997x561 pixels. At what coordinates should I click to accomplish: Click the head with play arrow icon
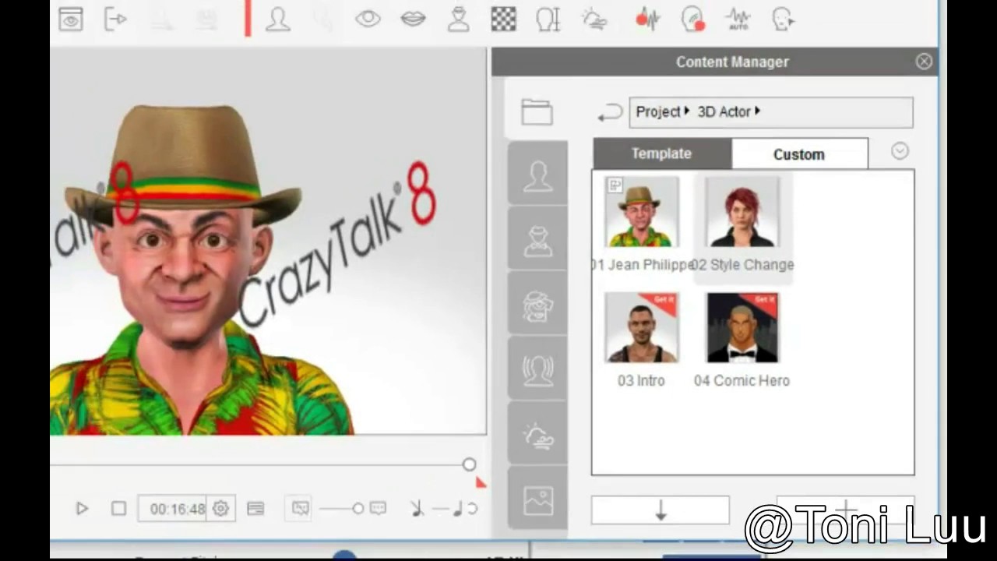coord(783,19)
